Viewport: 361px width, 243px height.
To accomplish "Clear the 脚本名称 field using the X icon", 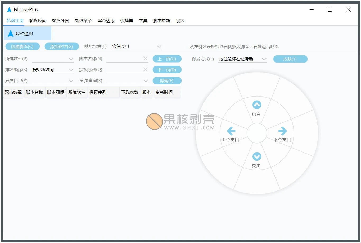I will coord(145,59).
